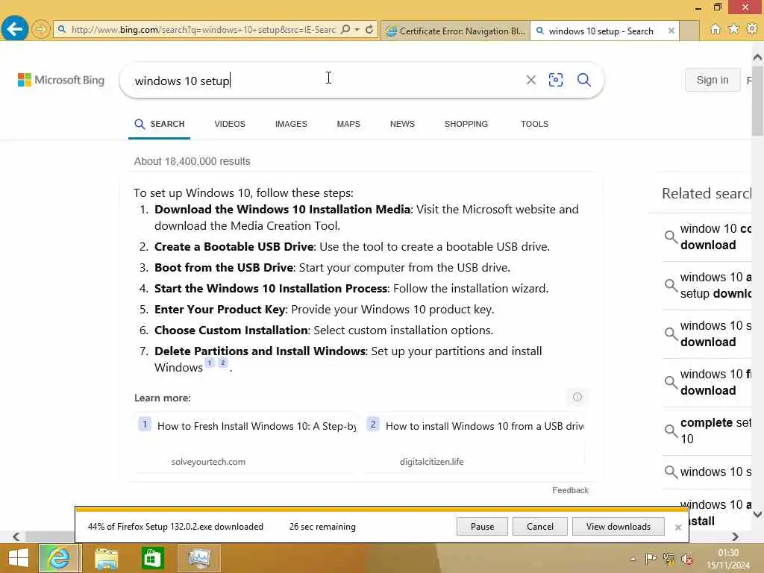The width and height of the screenshot is (764, 573).
Task: Click the digitalcitizen.life source
Action: 432,462
